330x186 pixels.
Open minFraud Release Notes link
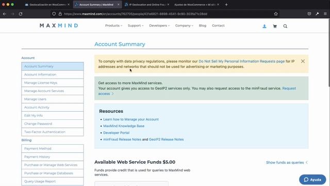click(122, 139)
